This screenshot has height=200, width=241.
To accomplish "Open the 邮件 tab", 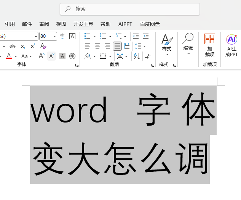I will pos(27,24).
